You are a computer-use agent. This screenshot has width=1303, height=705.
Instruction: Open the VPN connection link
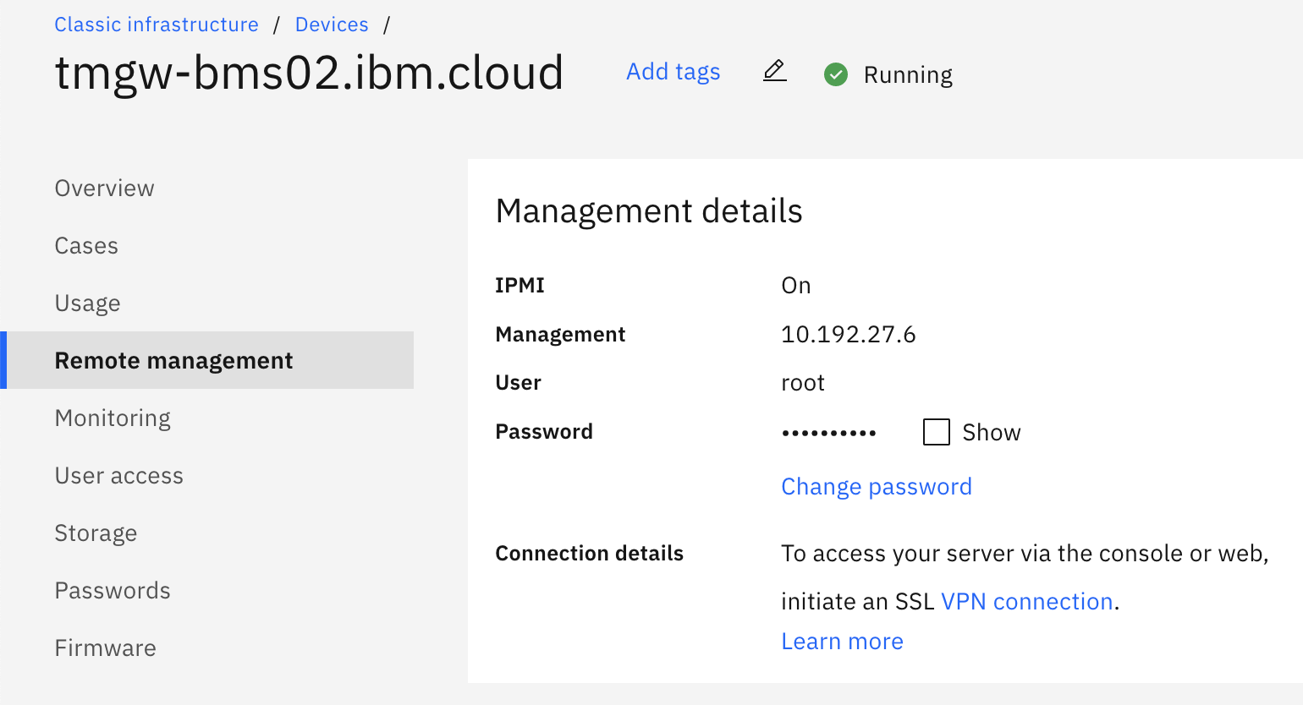[x=1026, y=602]
